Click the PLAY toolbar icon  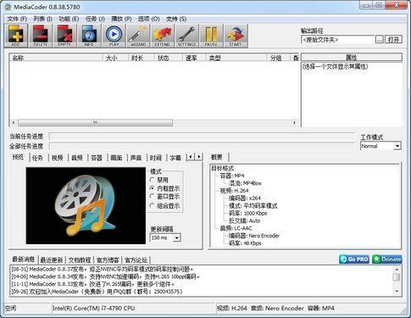114,36
